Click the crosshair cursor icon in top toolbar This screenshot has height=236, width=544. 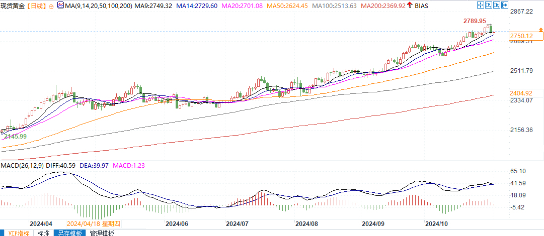click(x=480, y=5)
